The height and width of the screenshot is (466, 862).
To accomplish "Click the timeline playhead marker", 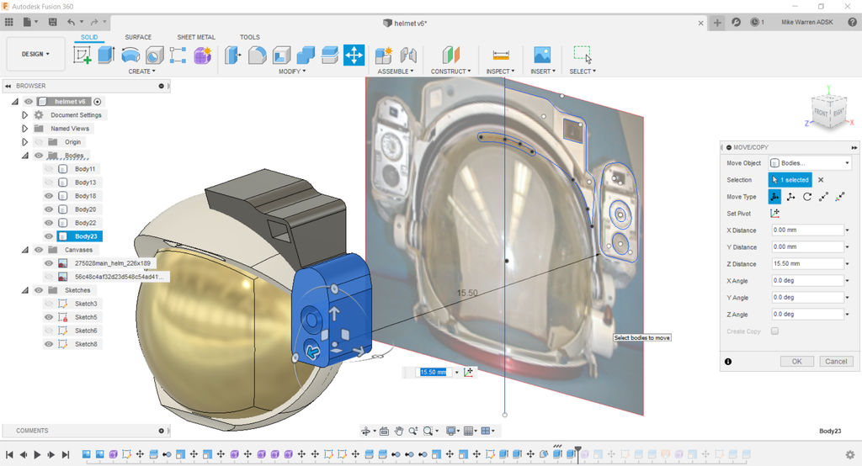I will (x=577, y=453).
